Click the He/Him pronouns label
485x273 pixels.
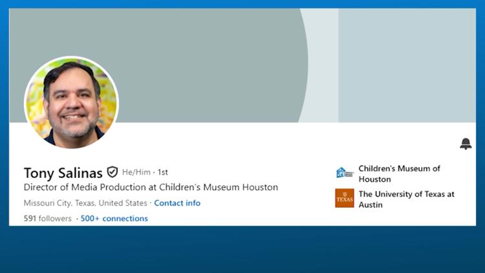[136, 173]
